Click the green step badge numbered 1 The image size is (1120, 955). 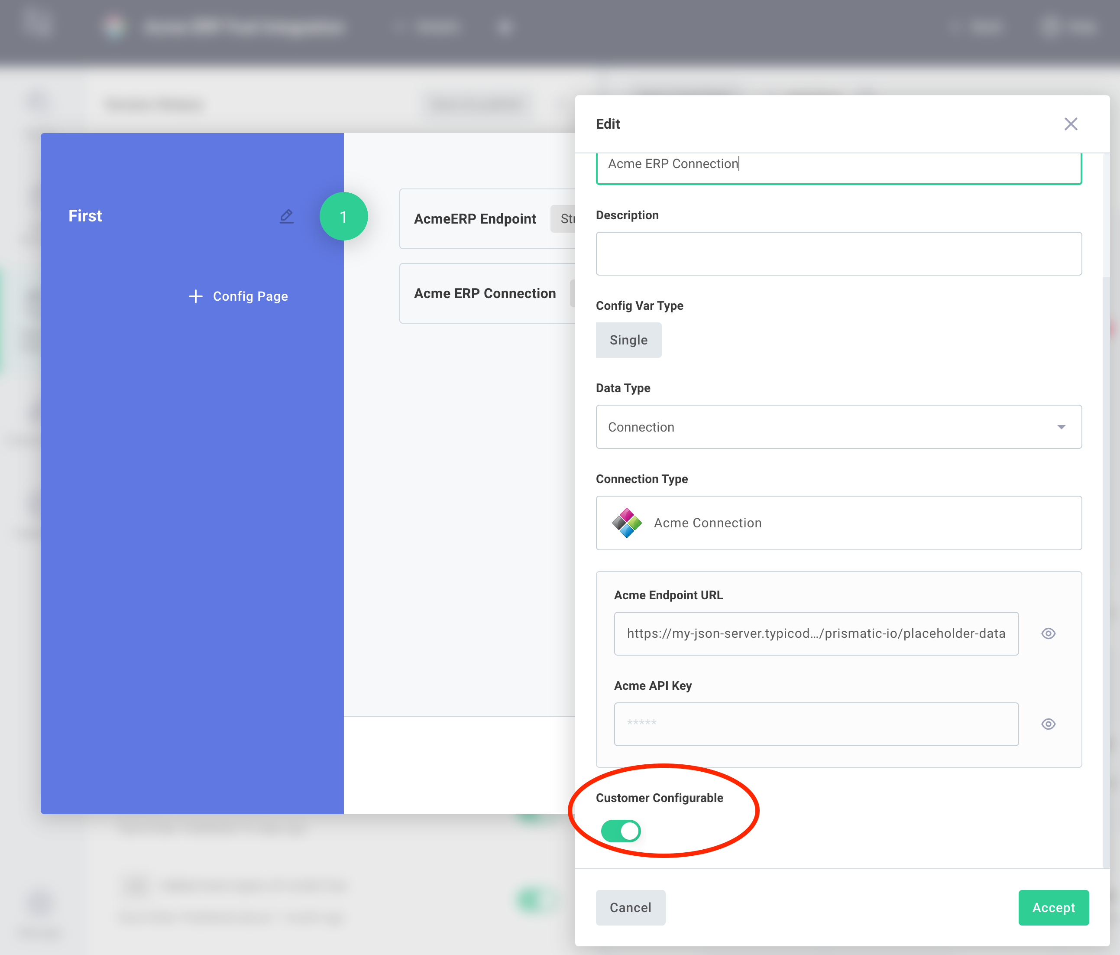(344, 216)
